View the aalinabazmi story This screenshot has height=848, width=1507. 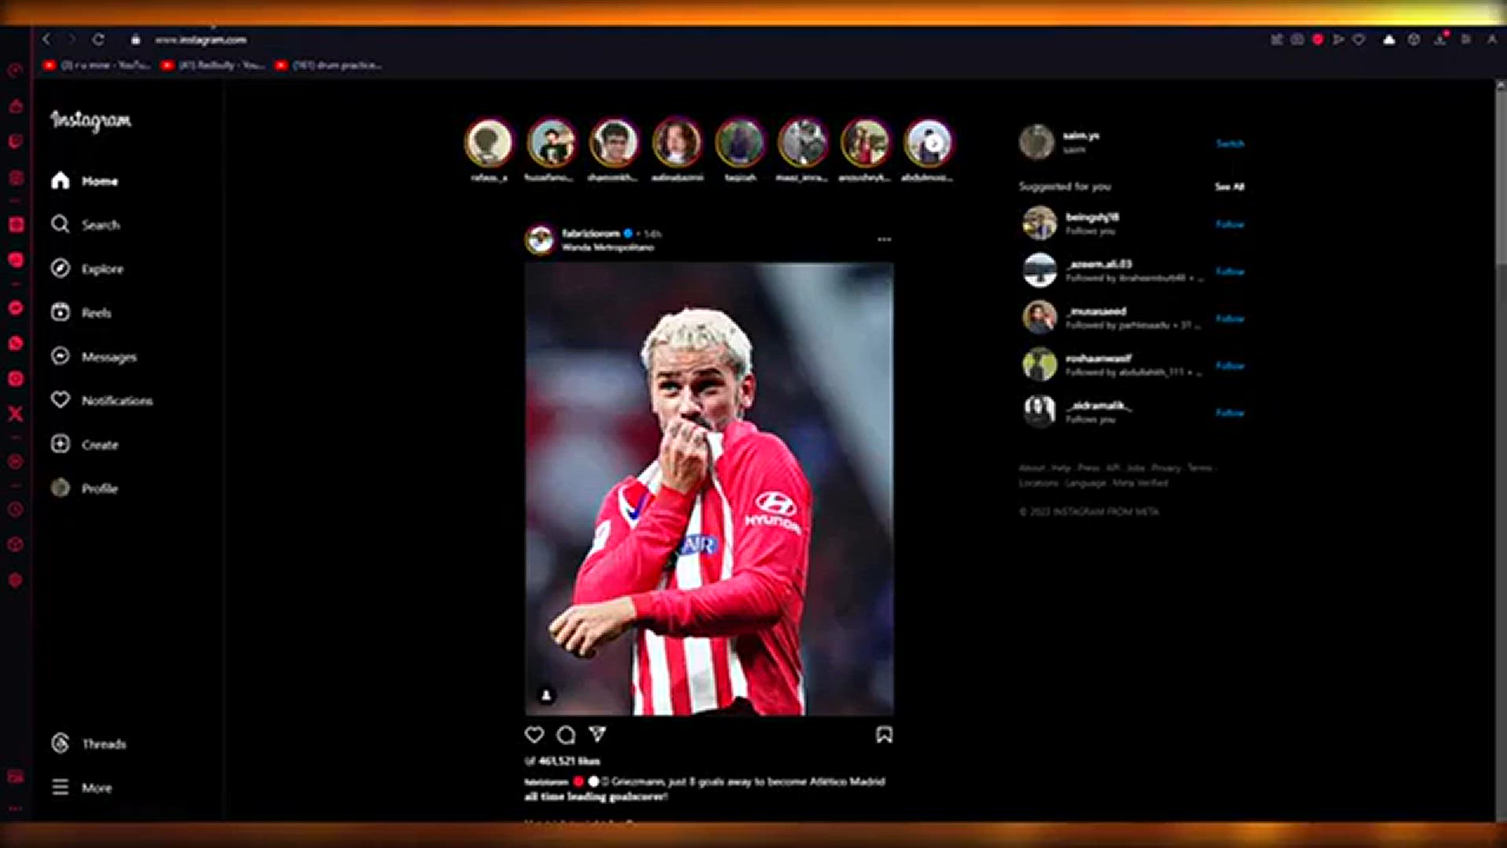point(677,143)
